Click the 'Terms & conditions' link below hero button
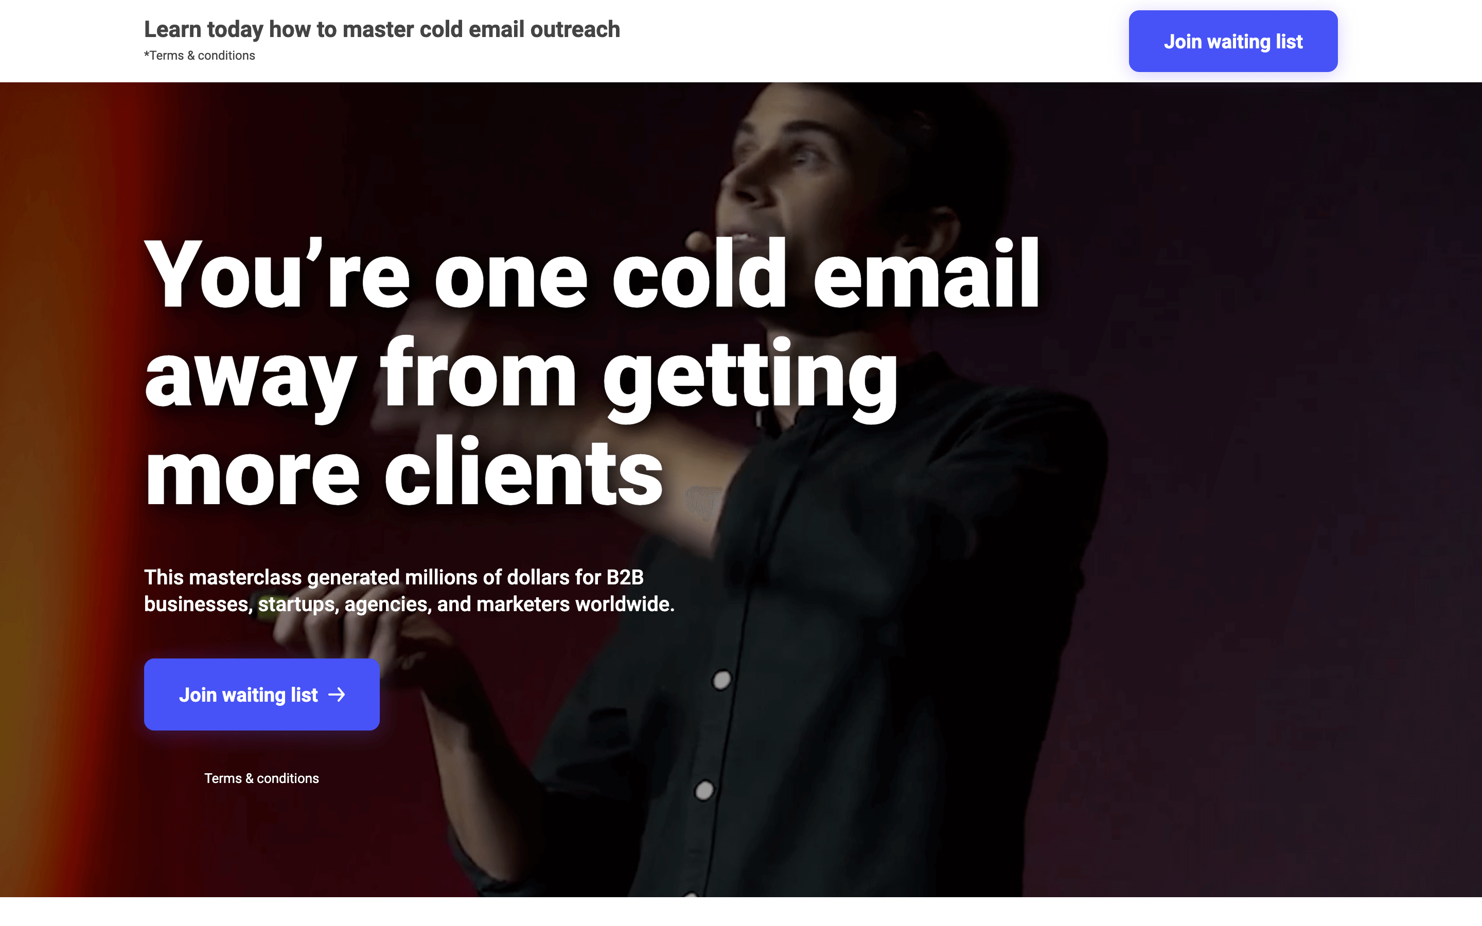The image size is (1482, 926). tap(260, 778)
